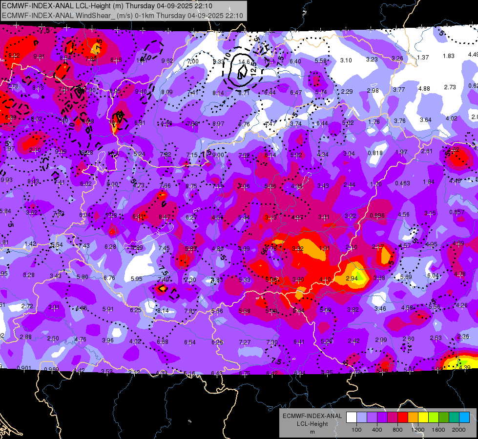Click the legend unit label 'm'
The width and height of the screenshot is (478, 439).
pyautogui.click(x=312, y=432)
